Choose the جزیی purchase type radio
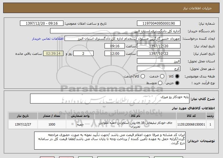 pos(177,83)
